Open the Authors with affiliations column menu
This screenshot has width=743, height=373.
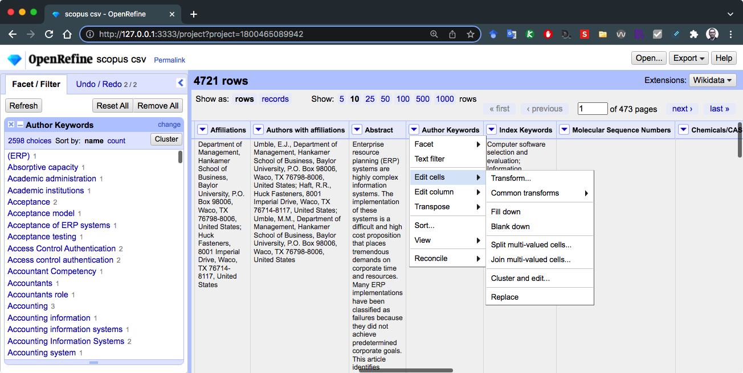point(258,130)
